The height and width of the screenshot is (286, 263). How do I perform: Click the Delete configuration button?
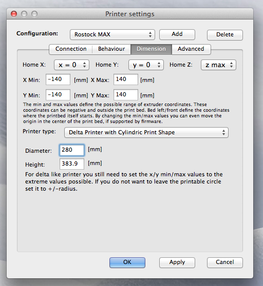(225, 35)
